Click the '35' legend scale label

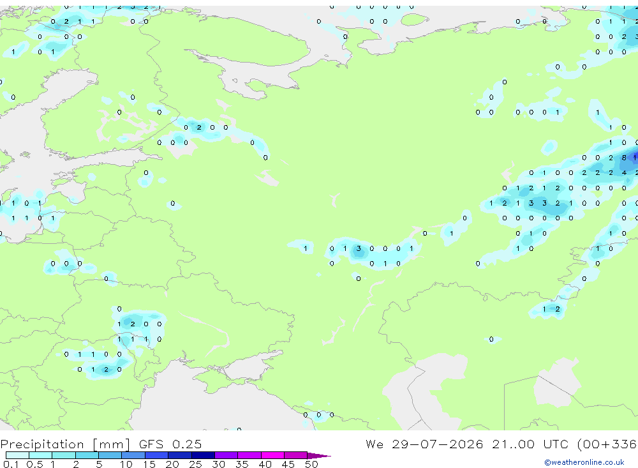(x=242, y=464)
